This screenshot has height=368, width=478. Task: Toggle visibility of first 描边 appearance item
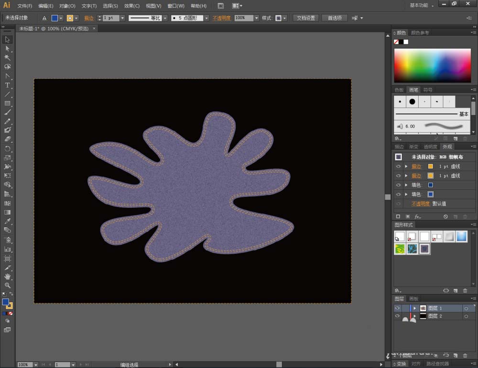click(398, 166)
